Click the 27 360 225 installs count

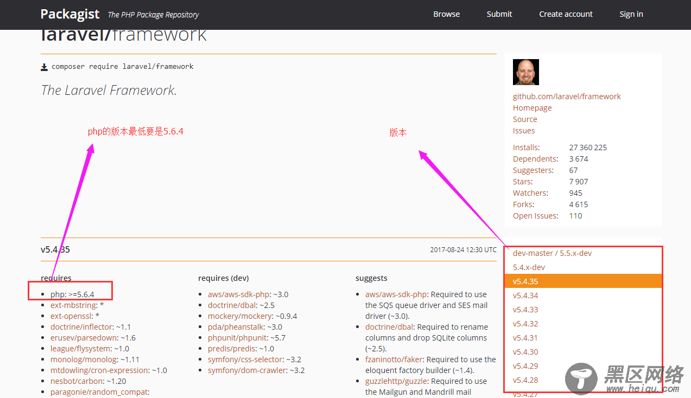(x=588, y=147)
